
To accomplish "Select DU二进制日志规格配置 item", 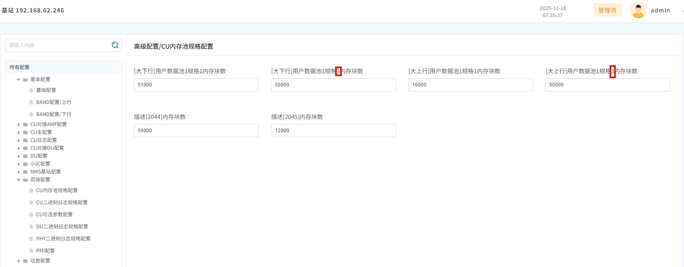I will click(62, 227).
